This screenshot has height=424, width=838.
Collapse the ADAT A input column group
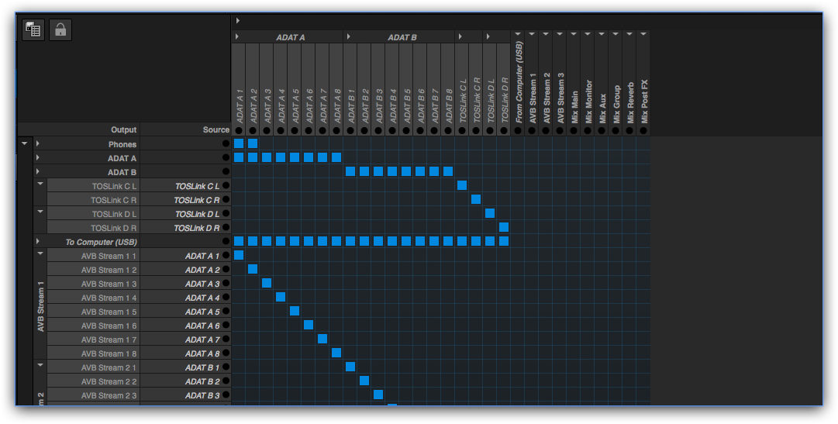click(x=237, y=37)
